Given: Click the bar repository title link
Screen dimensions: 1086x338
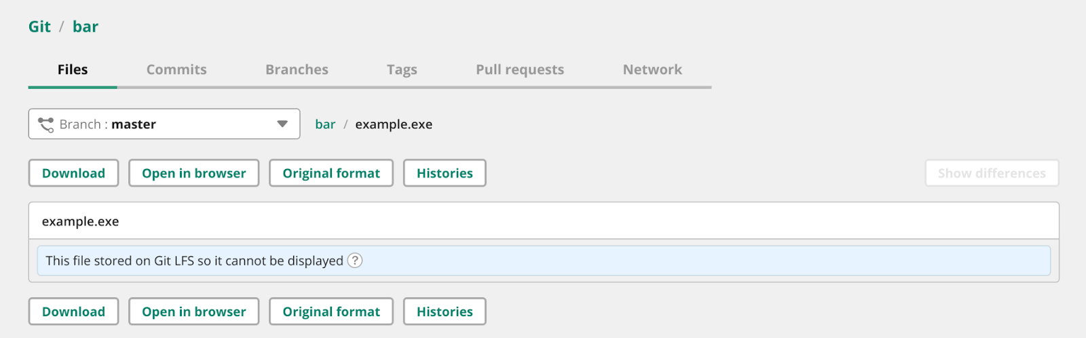Looking at the screenshot, I should click(x=86, y=27).
